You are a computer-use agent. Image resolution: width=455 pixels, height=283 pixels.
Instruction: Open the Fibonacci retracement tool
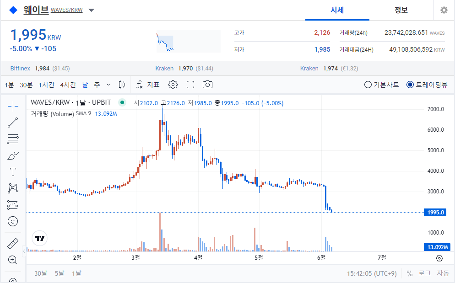(x=13, y=139)
